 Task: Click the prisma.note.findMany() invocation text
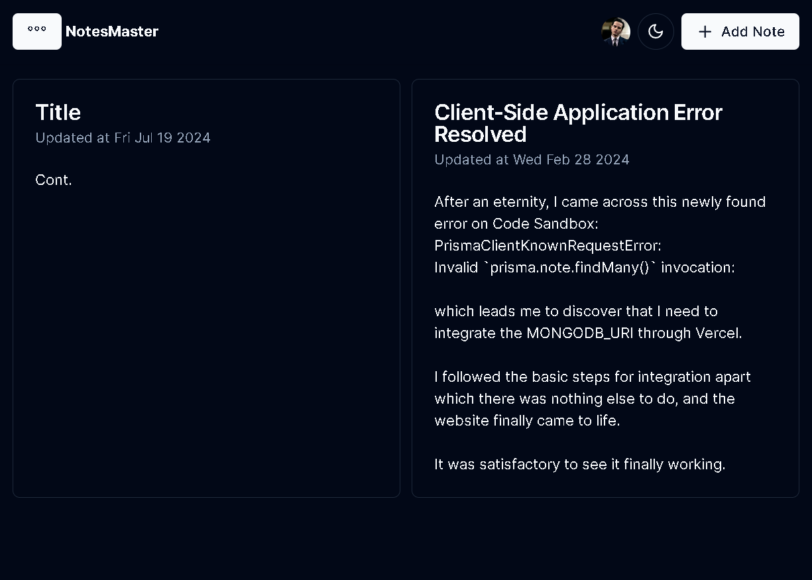(585, 267)
